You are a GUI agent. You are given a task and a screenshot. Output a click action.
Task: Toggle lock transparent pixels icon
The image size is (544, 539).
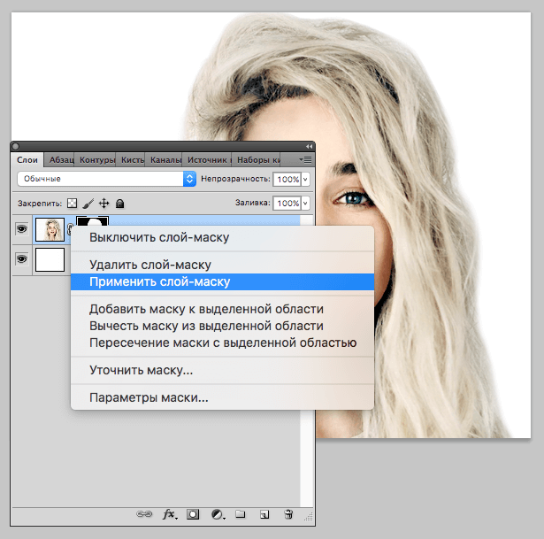(x=72, y=203)
